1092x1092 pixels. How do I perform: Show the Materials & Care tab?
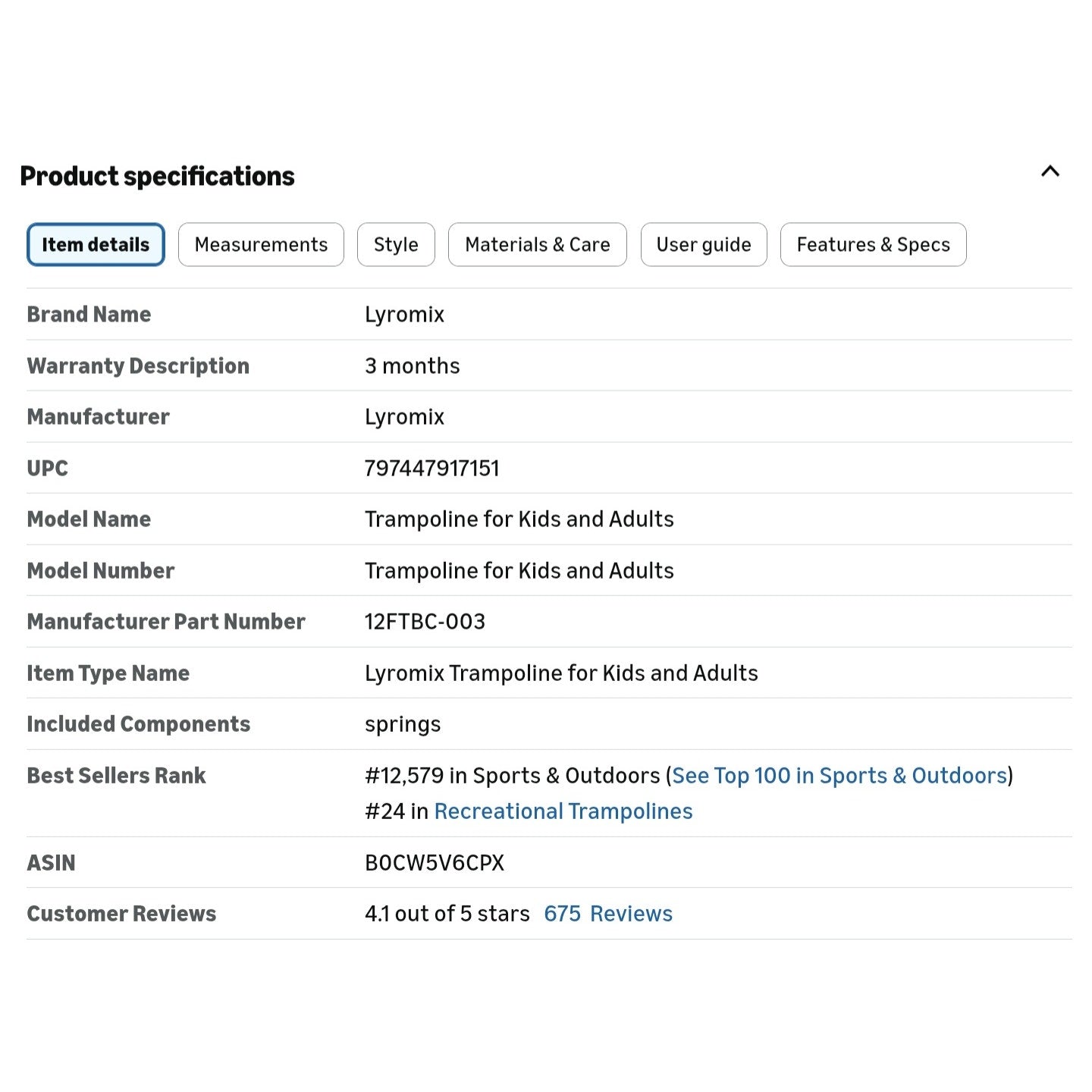click(538, 244)
